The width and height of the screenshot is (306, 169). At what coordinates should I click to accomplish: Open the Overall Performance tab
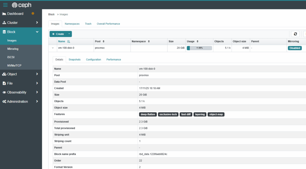(x=108, y=24)
